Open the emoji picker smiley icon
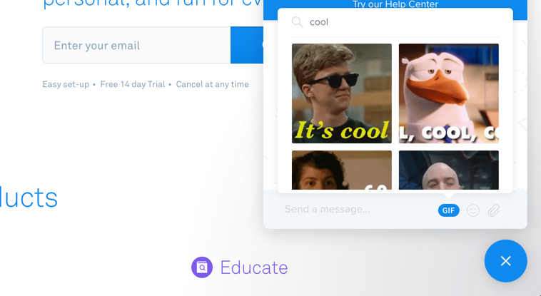Image resolution: width=541 pixels, height=296 pixels. point(473,210)
